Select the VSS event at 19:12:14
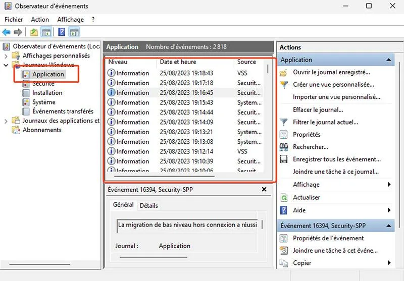The image size is (404, 281). coord(184,151)
